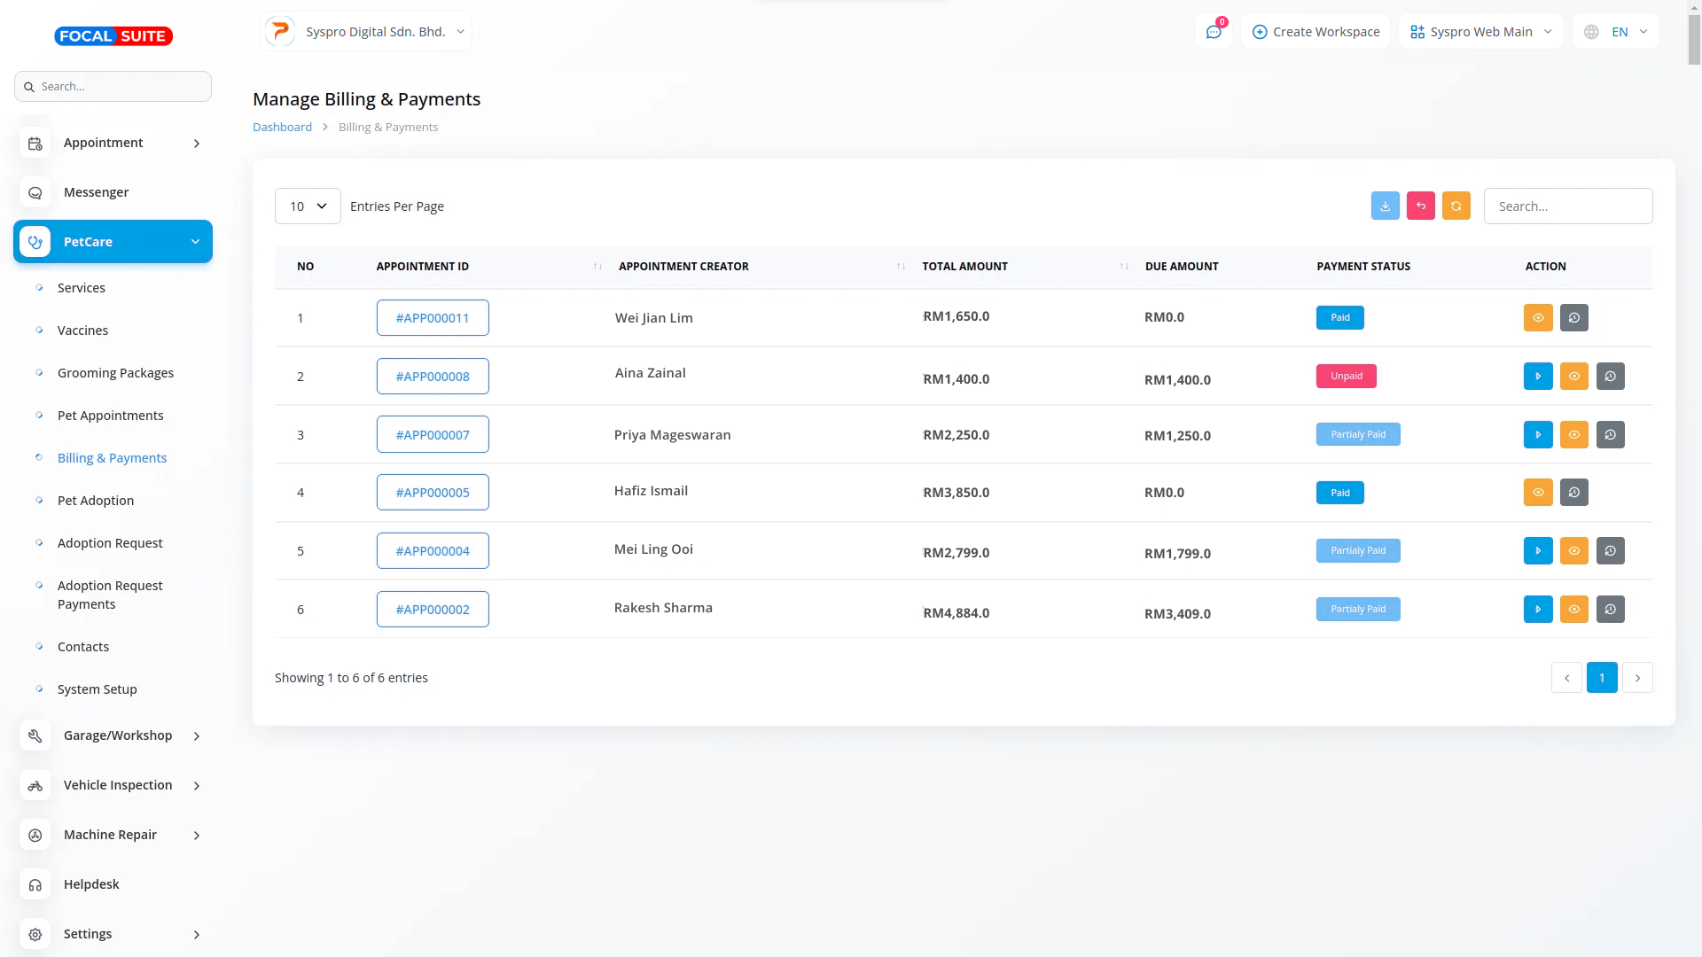Click the blue download export icon
Image resolution: width=1702 pixels, height=957 pixels.
pos(1385,206)
